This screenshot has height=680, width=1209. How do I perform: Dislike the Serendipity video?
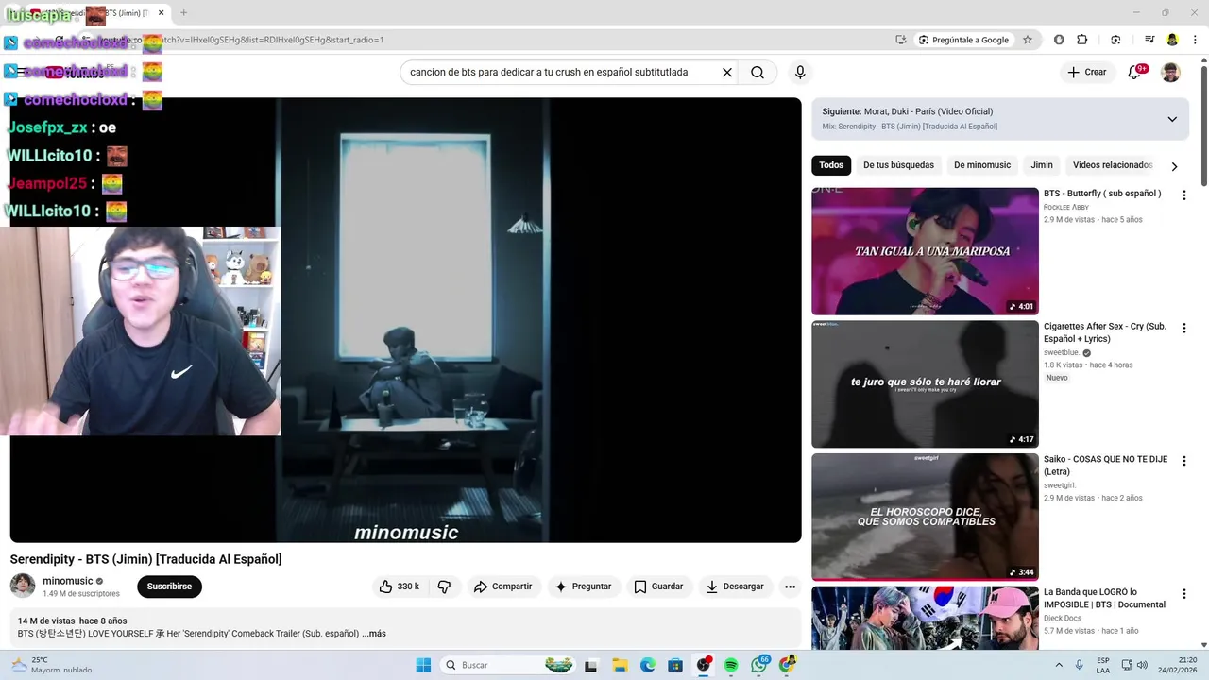pyautogui.click(x=444, y=586)
